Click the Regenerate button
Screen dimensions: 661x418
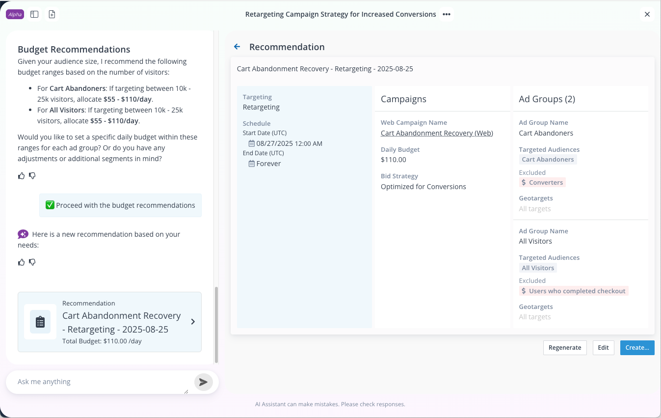tap(564, 347)
